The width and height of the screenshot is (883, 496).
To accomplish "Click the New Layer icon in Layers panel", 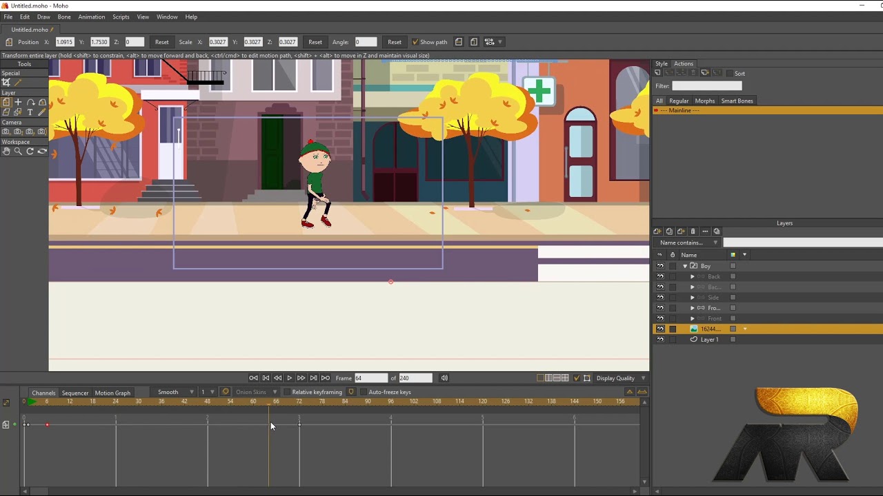I will click(x=657, y=231).
